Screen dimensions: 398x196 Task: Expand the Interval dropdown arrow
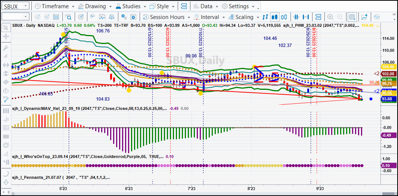(223, 17)
